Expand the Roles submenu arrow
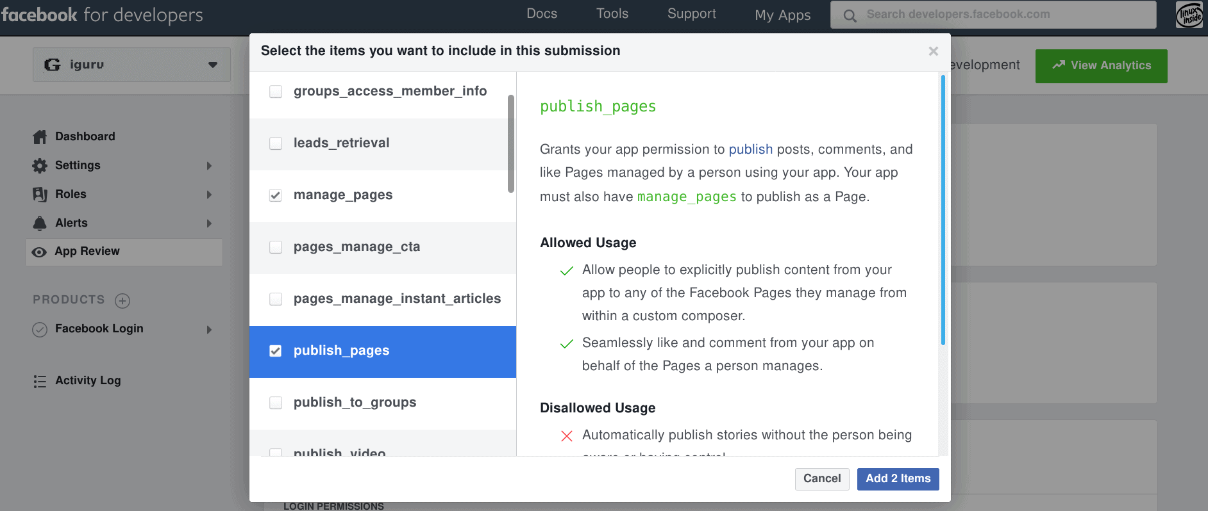The image size is (1208, 511). 209,195
